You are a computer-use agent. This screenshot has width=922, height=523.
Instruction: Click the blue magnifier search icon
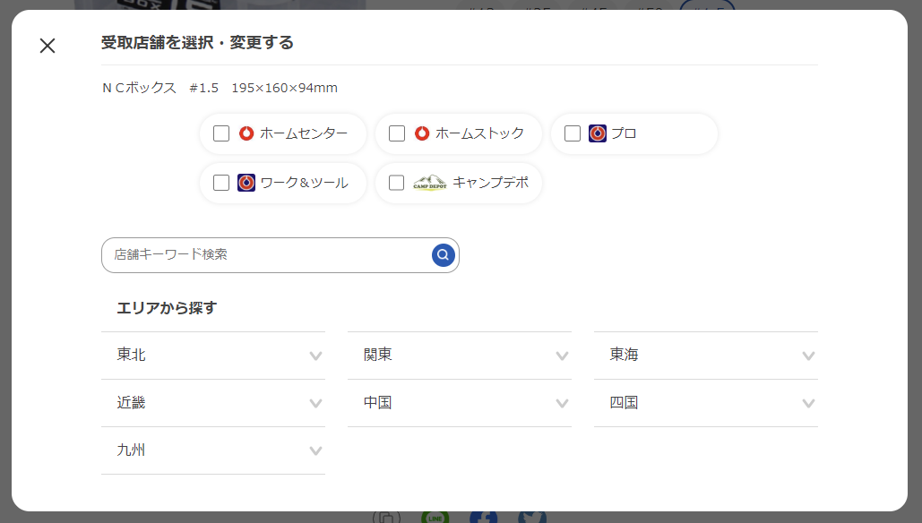tap(443, 255)
